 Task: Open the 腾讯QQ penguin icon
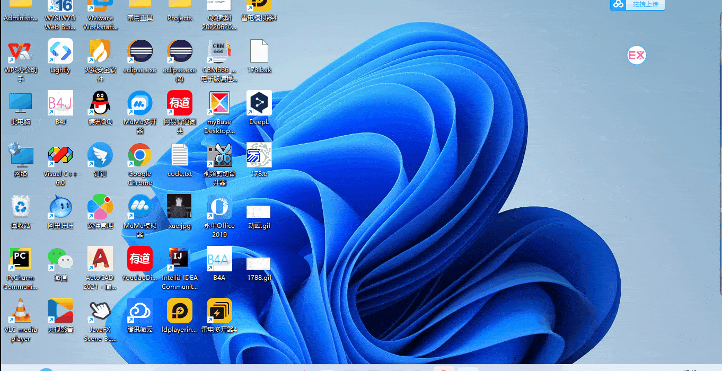pos(100,103)
